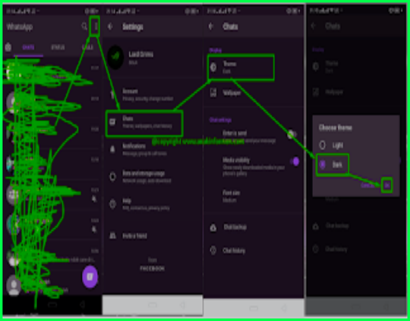Tap the Wallpaper icon
The width and height of the screenshot is (410, 321).
(x=214, y=93)
